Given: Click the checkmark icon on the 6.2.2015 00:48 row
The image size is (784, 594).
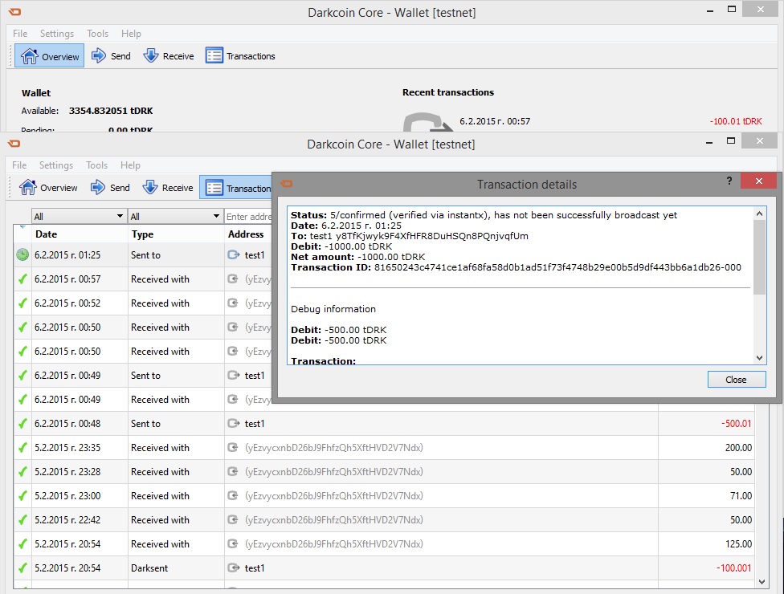Looking at the screenshot, I should coord(22,424).
